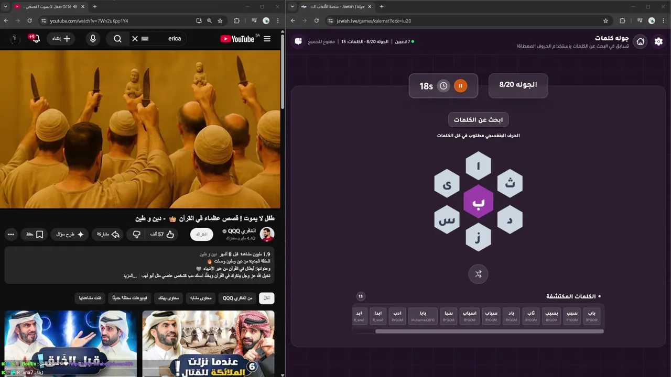This screenshot has width=671, height=377.
Task: Select letter س hexagon
Action: [x=447, y=219]
